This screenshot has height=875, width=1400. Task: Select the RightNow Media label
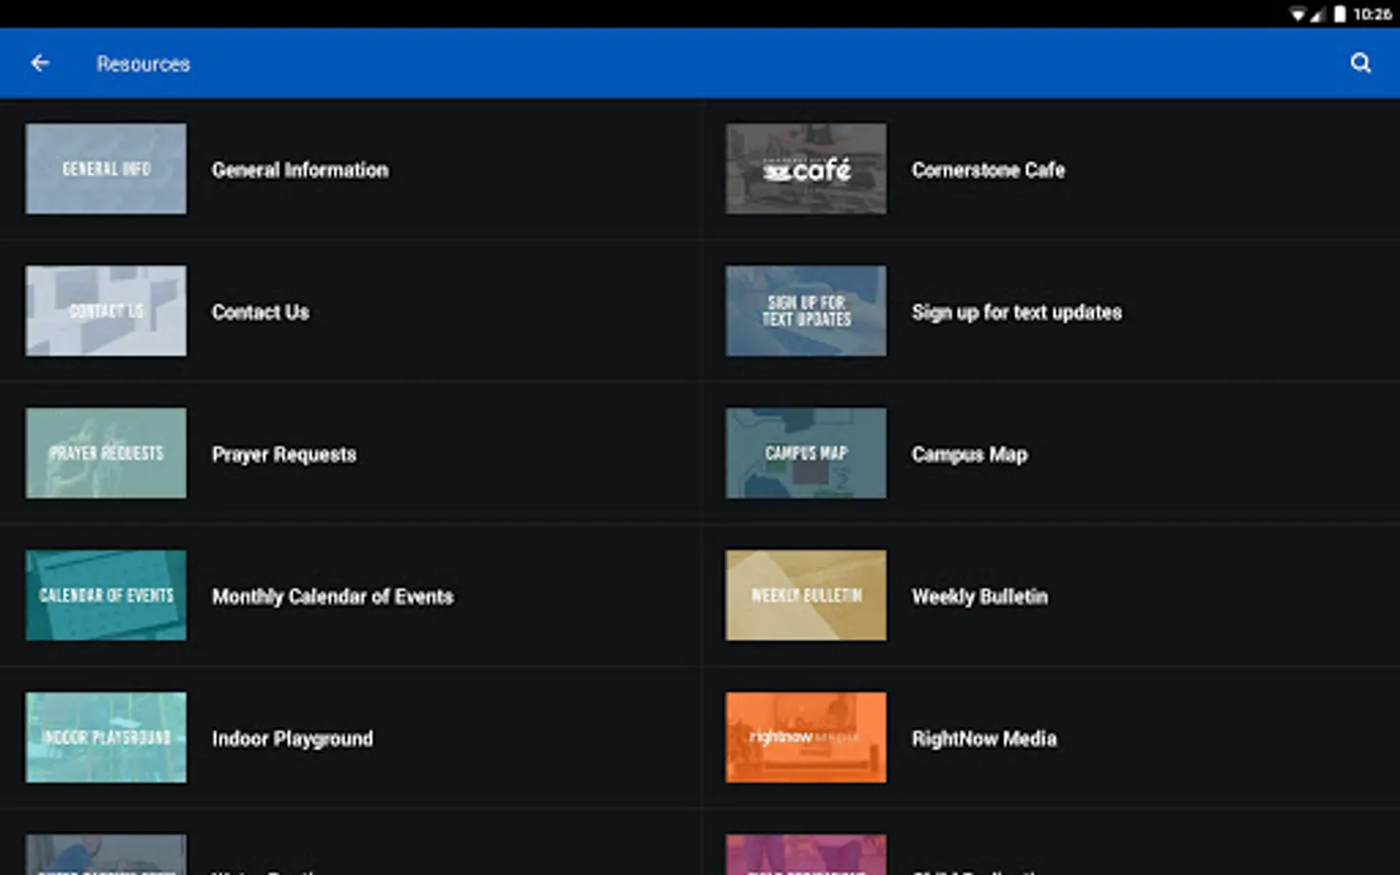point(984,739)
